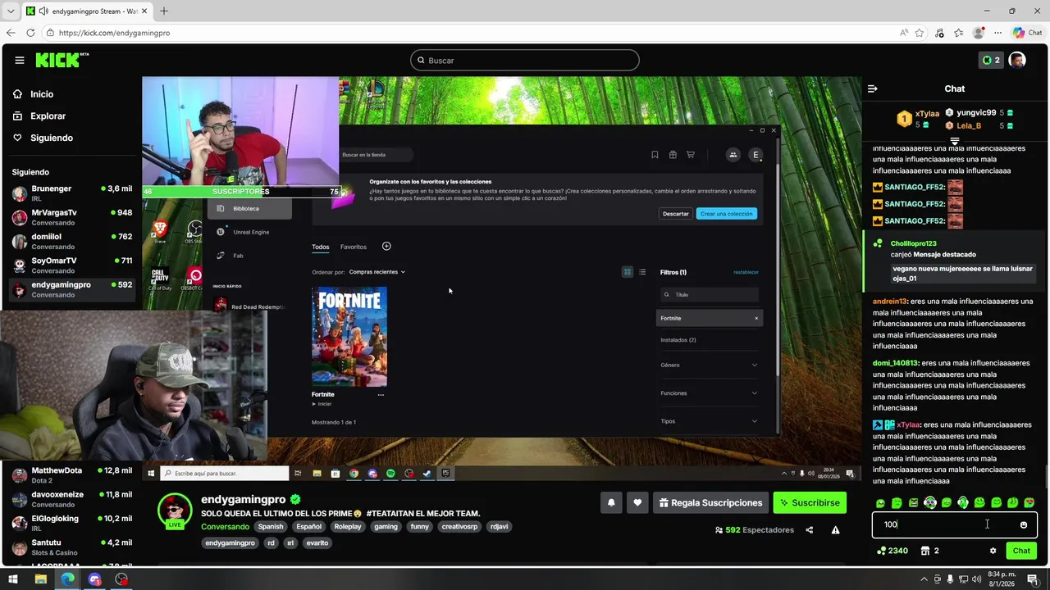
Task: Click domi_140813 username in chat
Action: (894, 363)
